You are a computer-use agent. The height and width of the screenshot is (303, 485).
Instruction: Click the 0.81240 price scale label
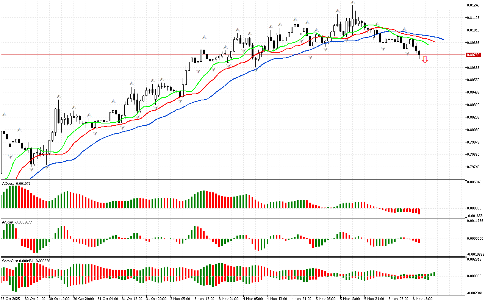[474, 5]
